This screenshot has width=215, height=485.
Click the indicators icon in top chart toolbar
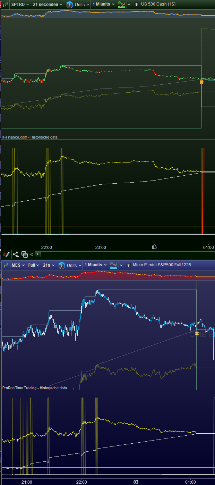pos(122,5)
